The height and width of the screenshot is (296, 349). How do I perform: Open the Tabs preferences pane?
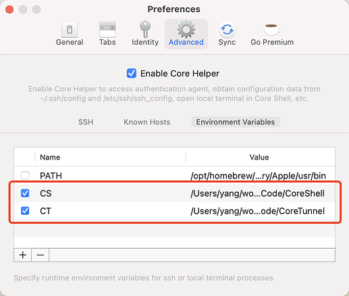coord(107,34)
